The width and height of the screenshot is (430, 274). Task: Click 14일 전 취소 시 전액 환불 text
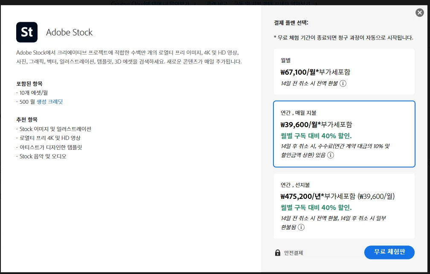point(309,83)
